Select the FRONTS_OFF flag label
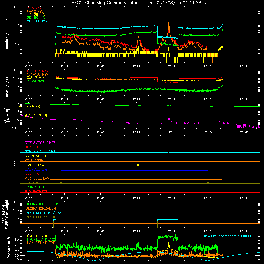 click(x=35, y=187)
